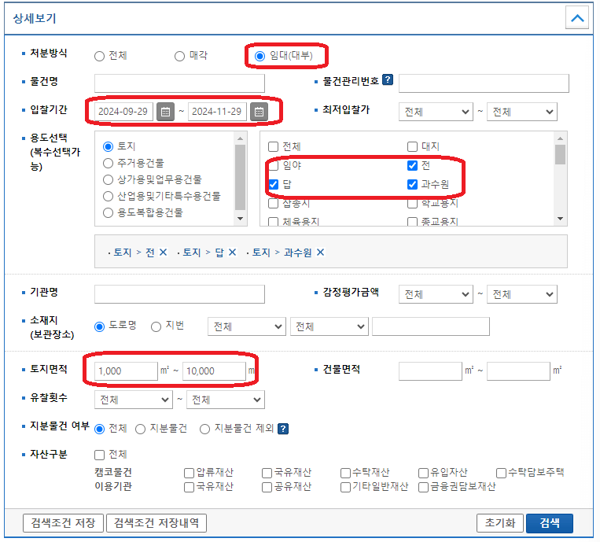
Task: Choose 상가용및업무용건물 usage option
Action: (109, 180)
